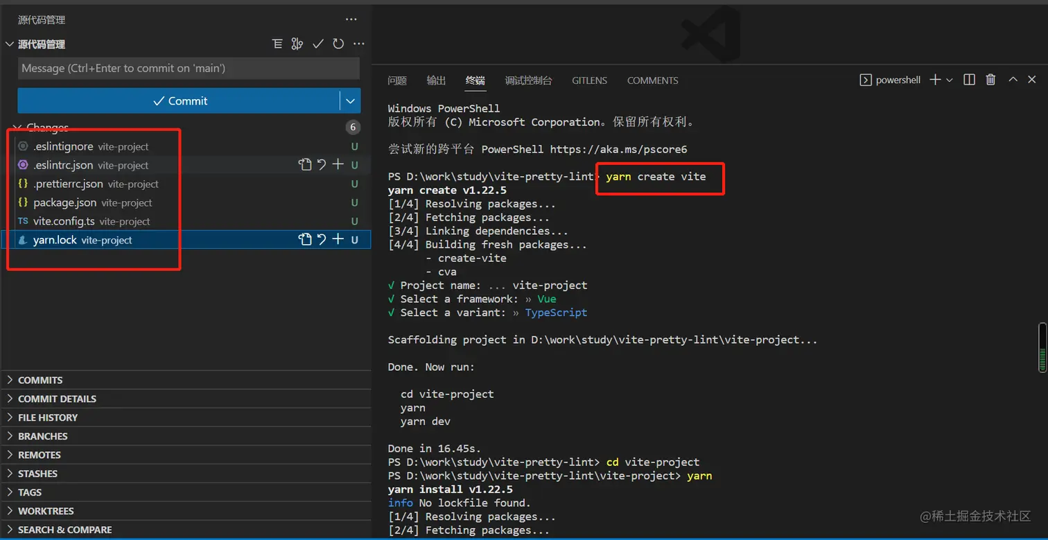This screenshot has width=1048, height=540.
Task: Collapse the 源代码管理 section chevron
Action: pyautogui.click(x=10, y=44)
